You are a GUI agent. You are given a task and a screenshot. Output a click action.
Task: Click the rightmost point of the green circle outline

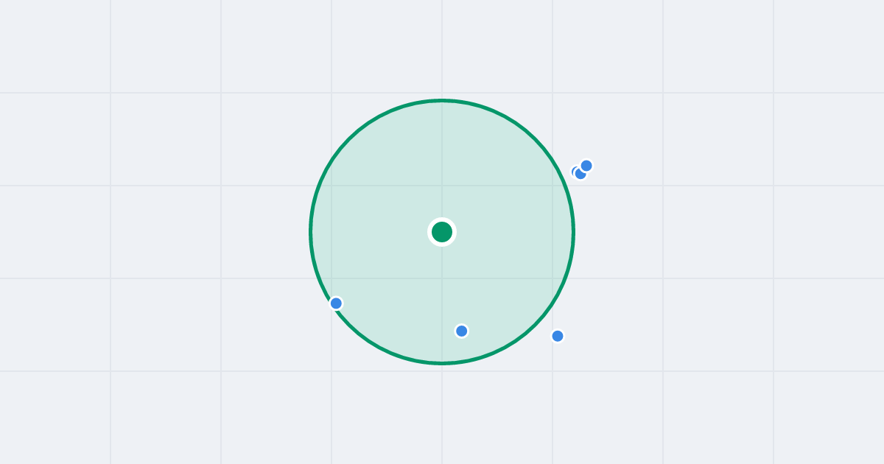(573, 232)
